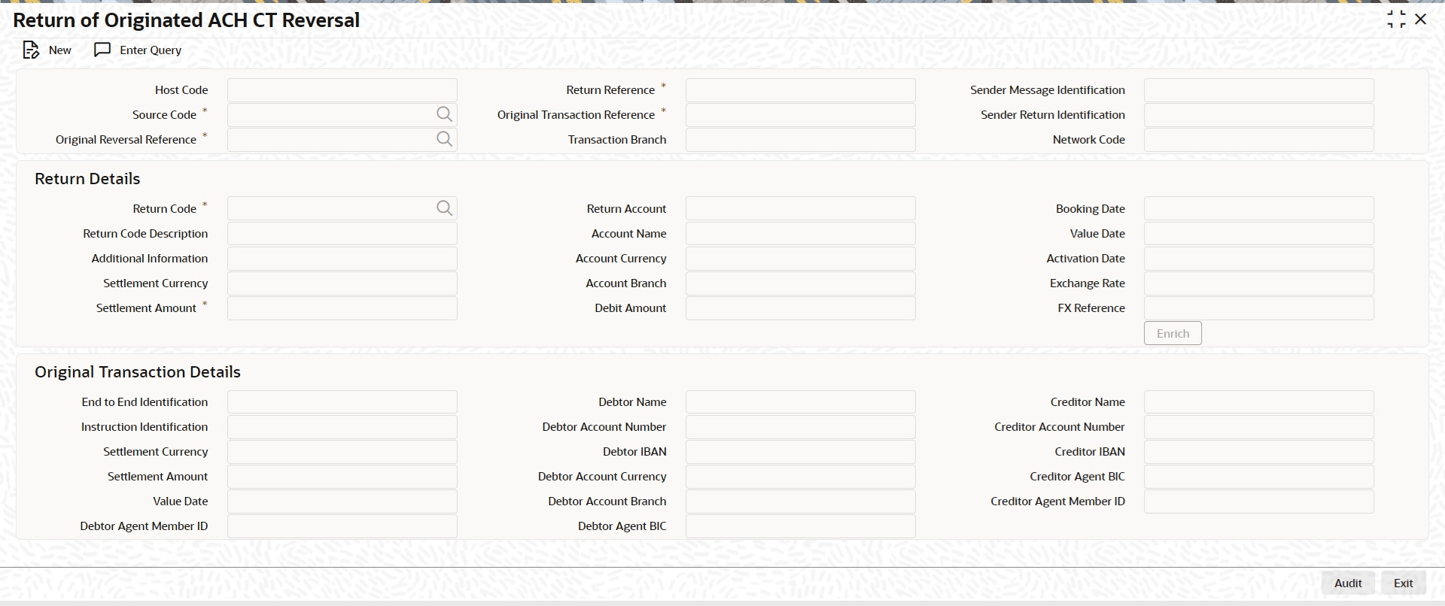Focus the Additional Information field

pos(342,259)
